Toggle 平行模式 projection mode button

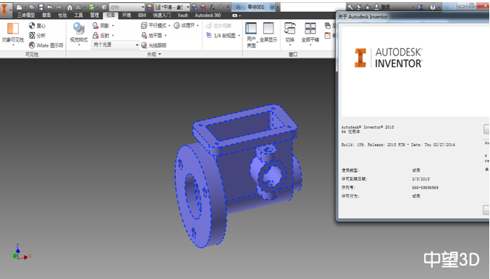click(x=153, y=26)
